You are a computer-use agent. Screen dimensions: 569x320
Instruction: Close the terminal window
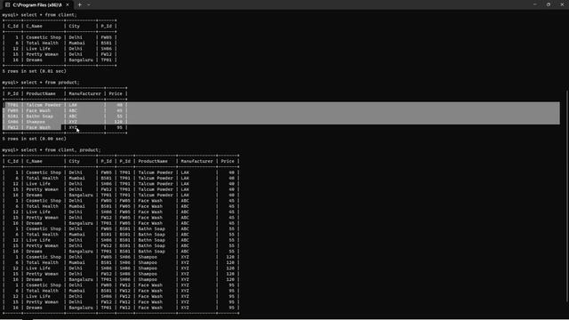[x=562, y=4]
